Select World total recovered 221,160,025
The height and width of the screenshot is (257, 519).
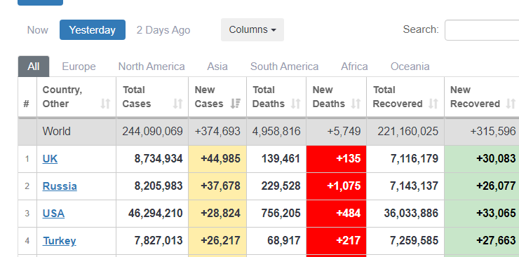click(x=407, y=132)
